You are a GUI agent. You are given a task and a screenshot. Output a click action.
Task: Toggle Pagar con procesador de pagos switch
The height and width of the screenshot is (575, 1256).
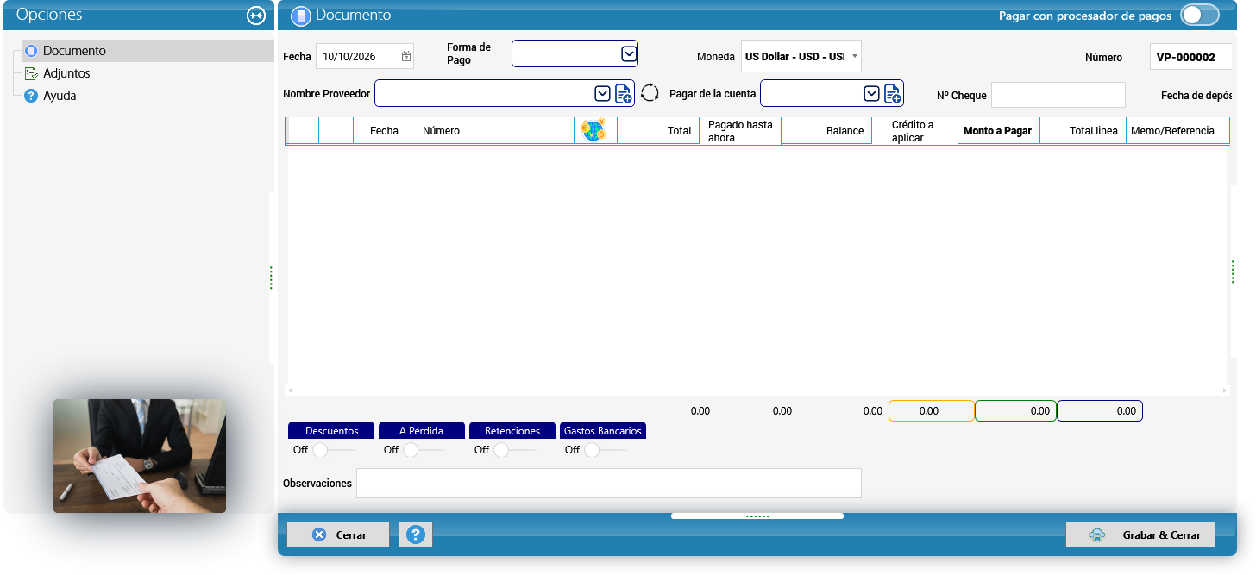point(1200,16)
